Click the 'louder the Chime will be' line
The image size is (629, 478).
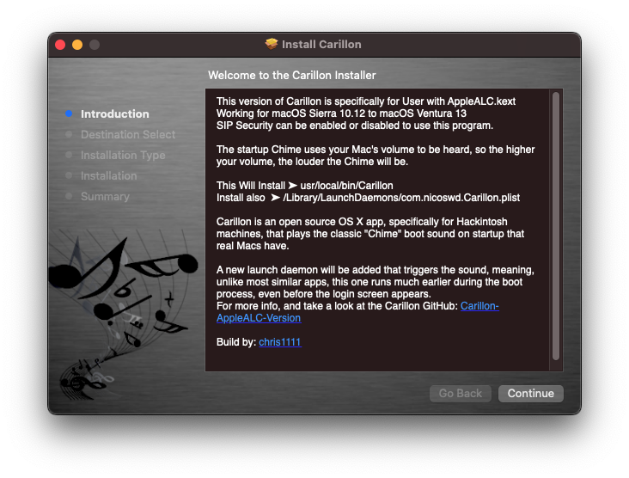(312, 162)
